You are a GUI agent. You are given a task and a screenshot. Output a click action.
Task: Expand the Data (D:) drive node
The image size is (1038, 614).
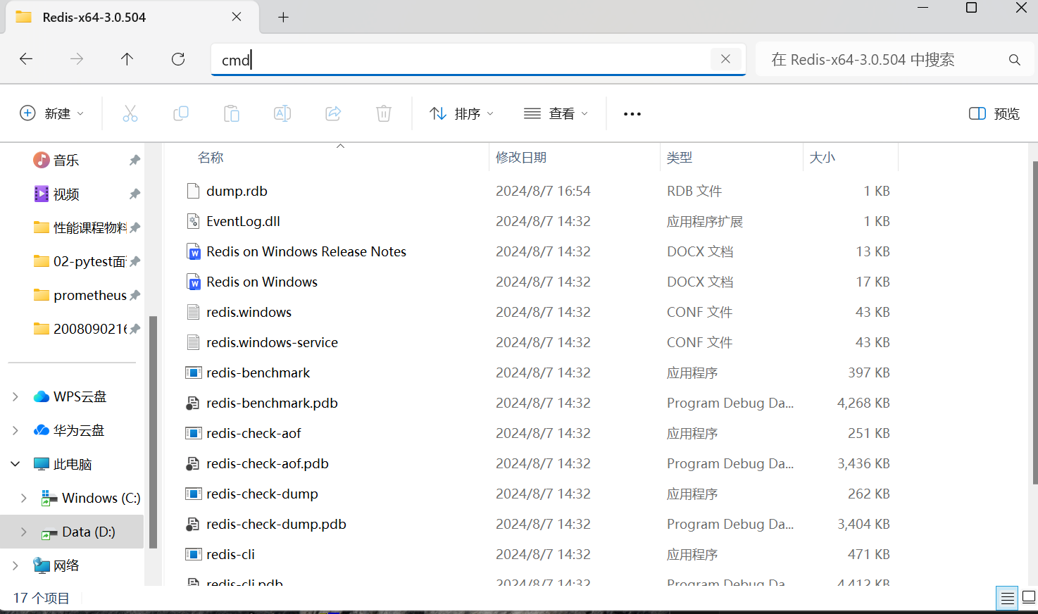click(24, 532)
